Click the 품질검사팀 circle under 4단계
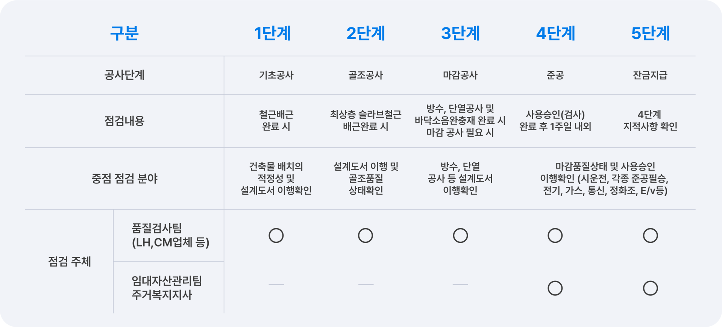Screen dimensions: 722x327 tap(555, 236)
